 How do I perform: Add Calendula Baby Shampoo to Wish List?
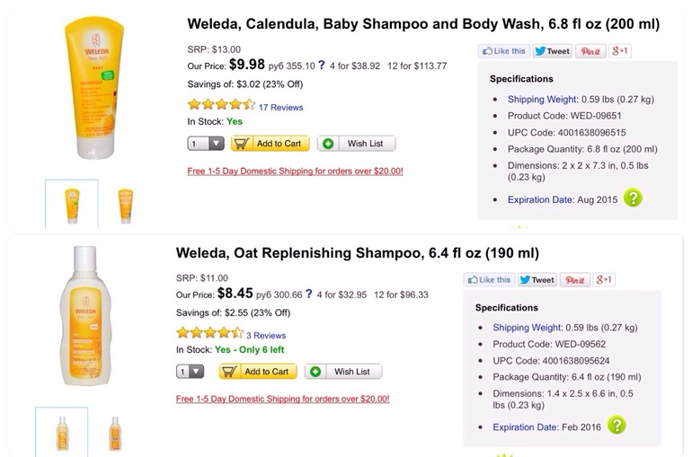click(356, 144)
